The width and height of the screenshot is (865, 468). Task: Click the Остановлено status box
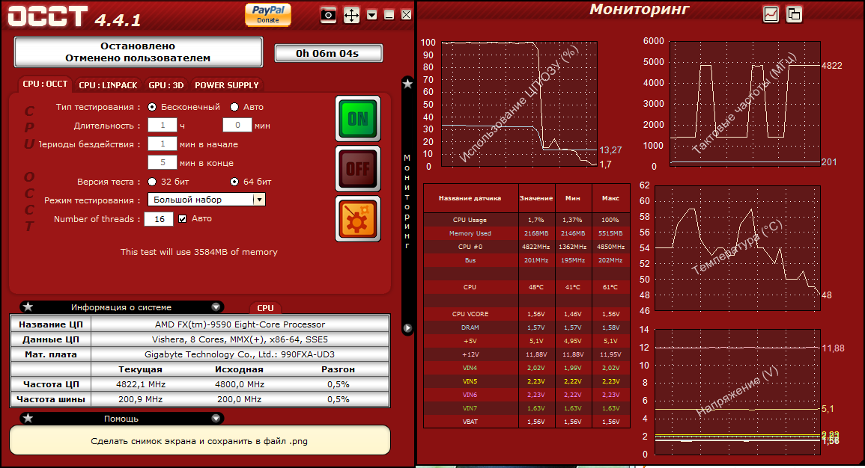coord(138,52)
